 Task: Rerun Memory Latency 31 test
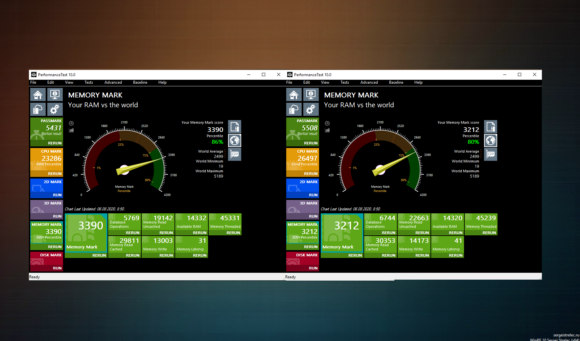200,255
